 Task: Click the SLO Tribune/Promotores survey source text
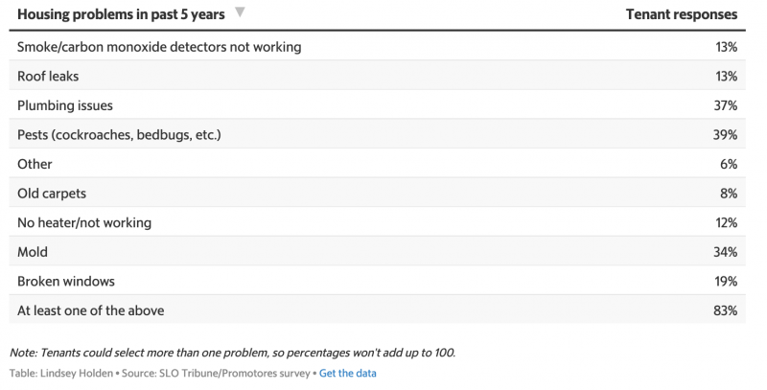[x=234, y=374]
